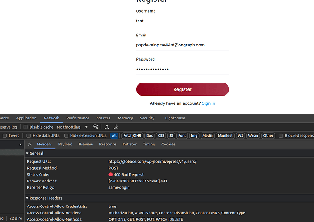Enable the Disable cache checkbox
Viewport: 314px width, 222px height.
pyautogui.click(x=26, y=127)
